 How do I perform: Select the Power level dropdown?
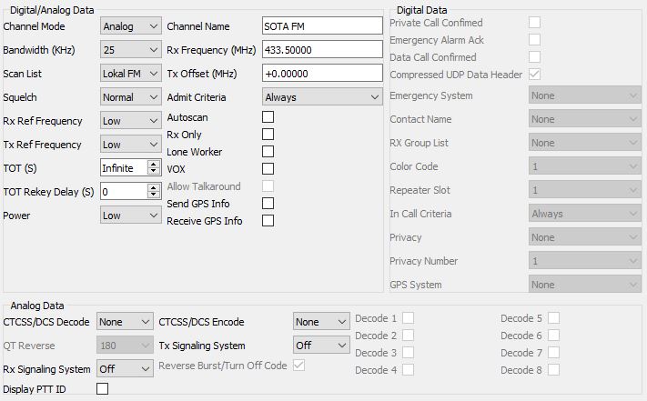tap(130, 216)
